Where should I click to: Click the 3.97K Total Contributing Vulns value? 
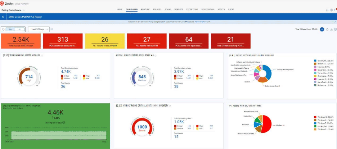click(179, 72)
